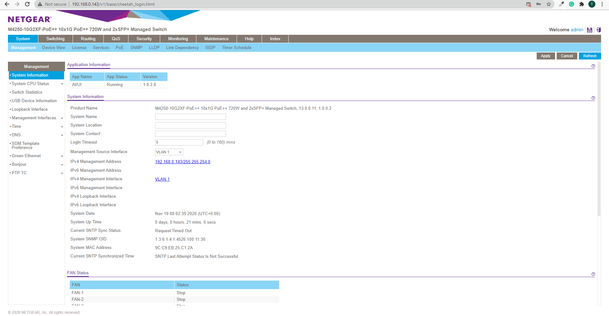Select the SNMP submenu
This screenshot has width=609, height=316.
click(x=136, y=47)
